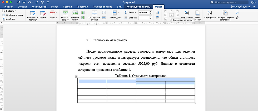The width and height of the screenshot is (258, 111).
Task: Click the heading '2.1. Стоимость материалов'
Action: (x=107, y=40)
